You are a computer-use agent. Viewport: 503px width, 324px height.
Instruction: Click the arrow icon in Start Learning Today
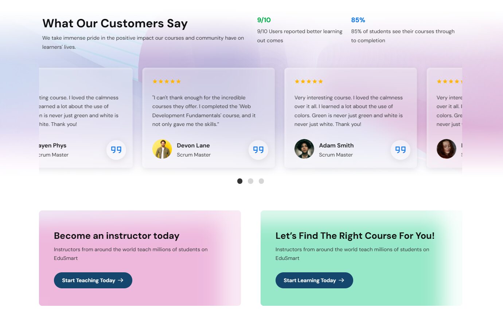(342, 280)
